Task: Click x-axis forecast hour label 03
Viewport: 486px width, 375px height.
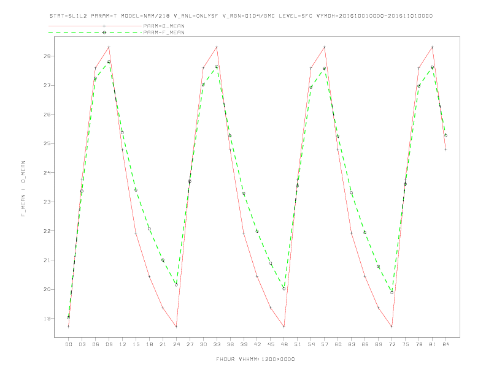Action: click(82, 344)
